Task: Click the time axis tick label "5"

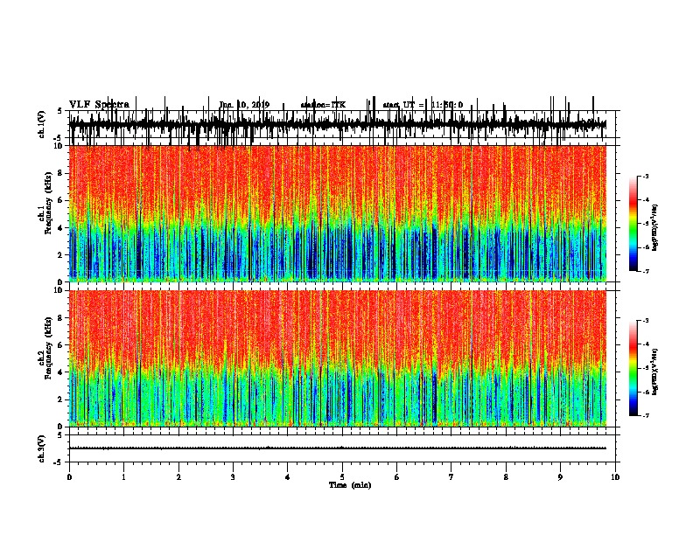Action: (342, 477)
